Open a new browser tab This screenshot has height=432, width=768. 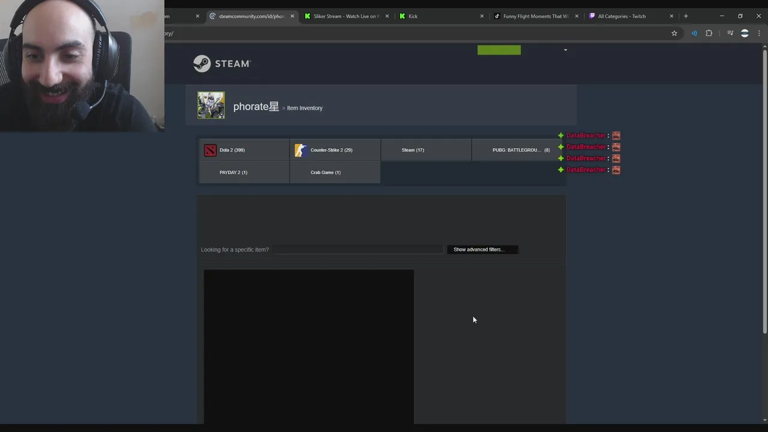pyautogui.click(x=686, y=16)
